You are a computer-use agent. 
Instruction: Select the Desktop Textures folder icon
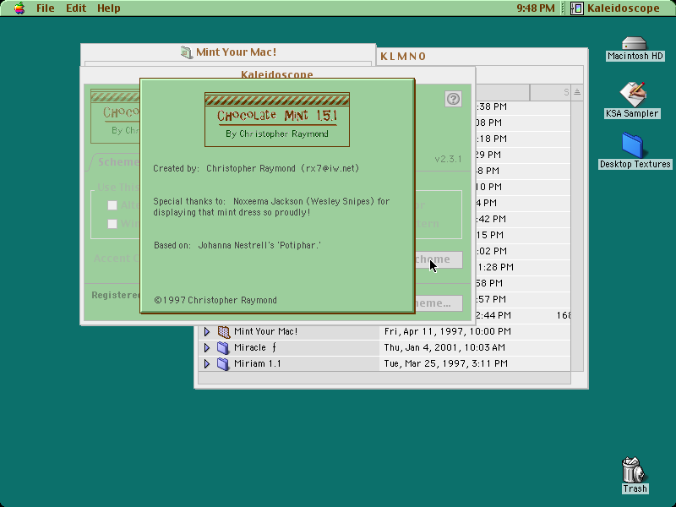pos(632,145)
